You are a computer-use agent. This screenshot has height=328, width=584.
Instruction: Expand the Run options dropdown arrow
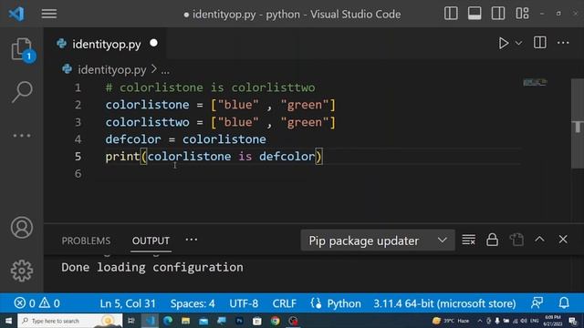coord(518,43)
